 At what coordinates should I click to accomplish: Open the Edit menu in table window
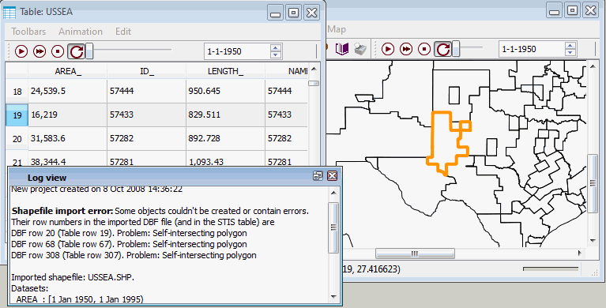point(123,32)
